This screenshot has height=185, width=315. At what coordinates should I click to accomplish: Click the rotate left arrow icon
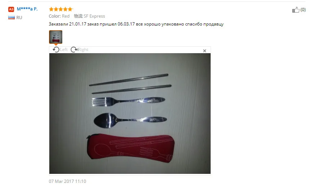coord(56,50)
